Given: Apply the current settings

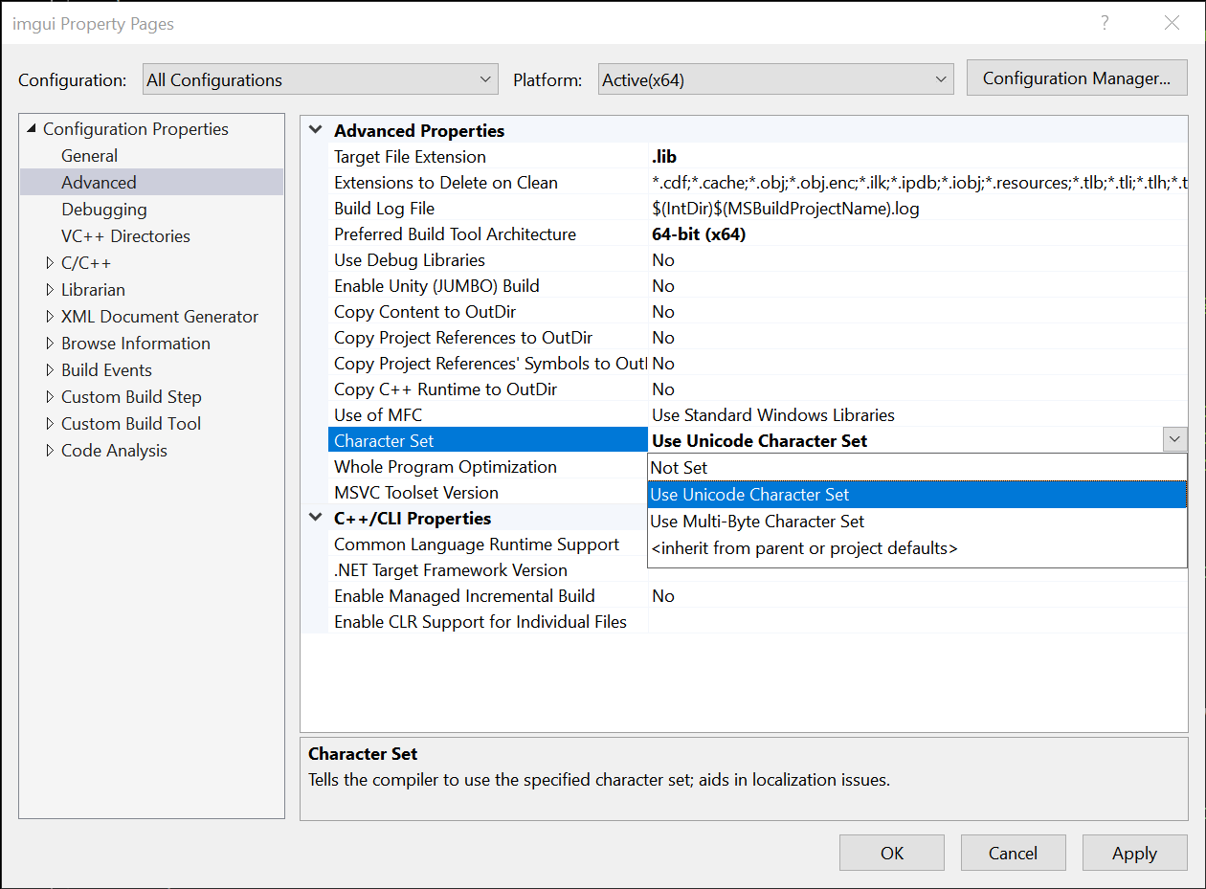Looking at the screenshot, I should [x=1134, y=853].
